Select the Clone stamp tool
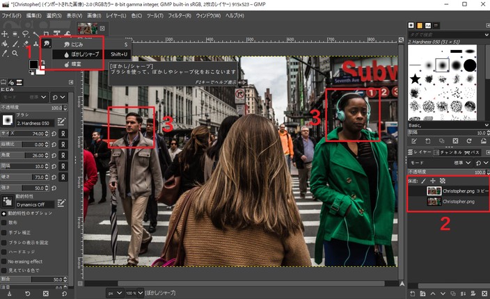The image size is (490, 299). click(x=36, y=44)
